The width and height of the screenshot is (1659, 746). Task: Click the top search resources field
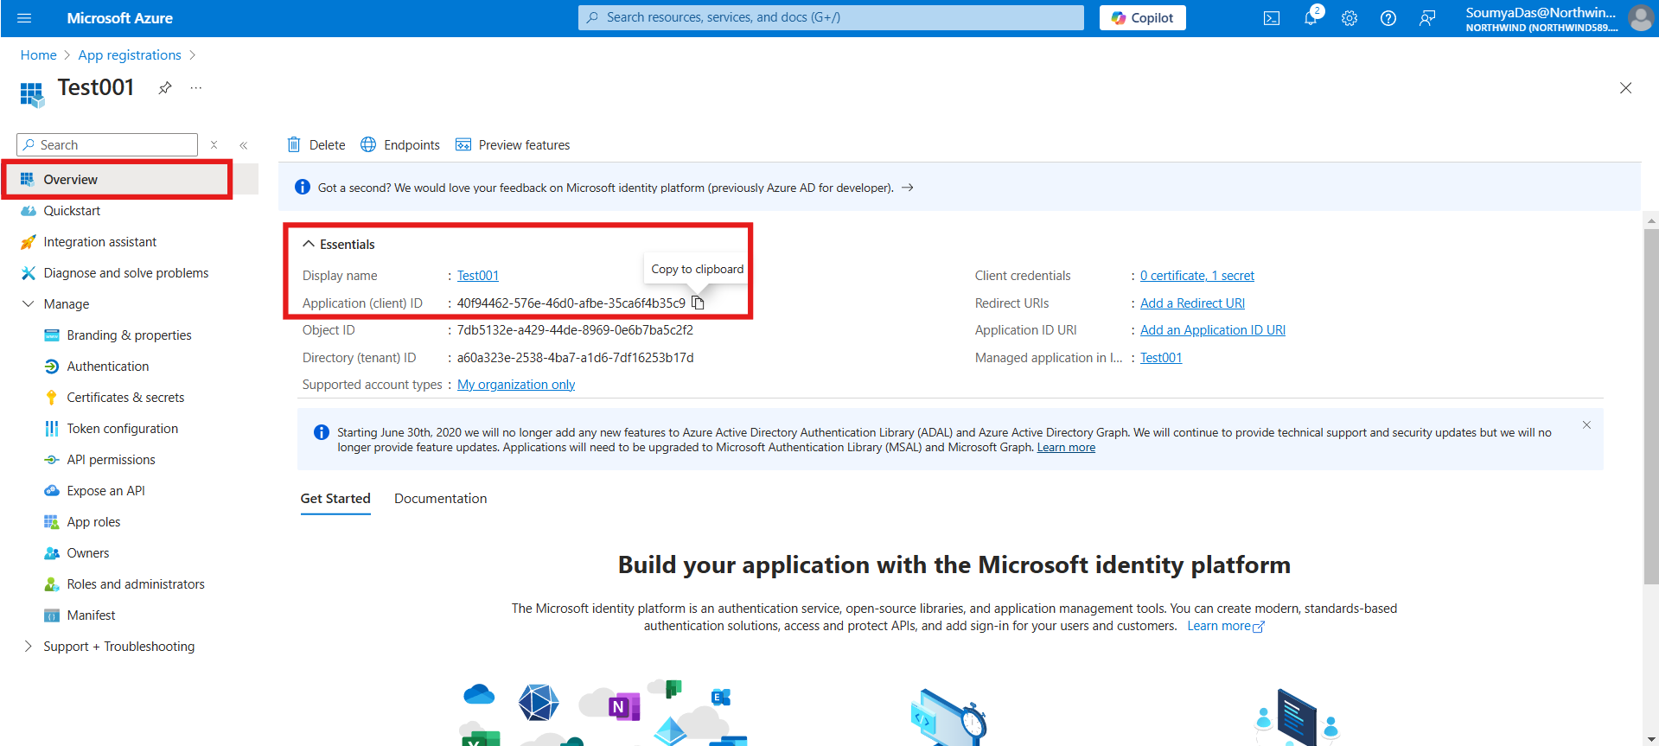point(830,17)
